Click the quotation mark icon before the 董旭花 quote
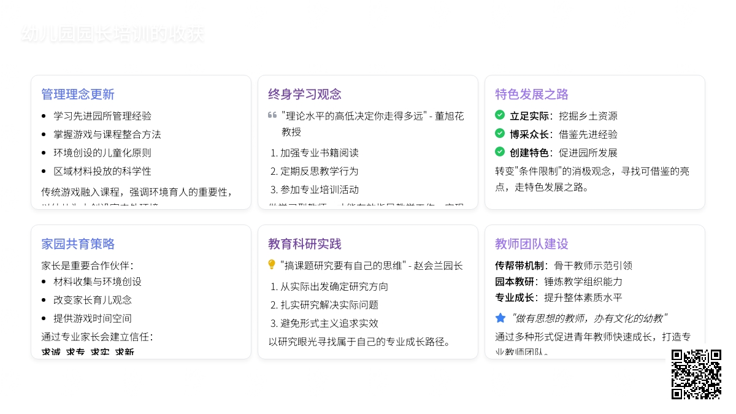The width and height of the screenshot is (736, 414). point(272,115)
